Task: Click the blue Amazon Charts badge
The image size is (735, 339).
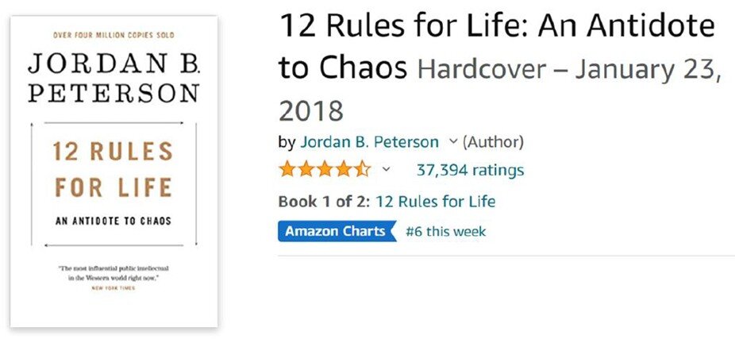Action: [x=337, y=231]
